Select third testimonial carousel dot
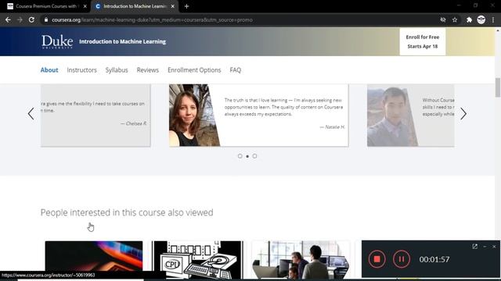Viewport: 501px width, 281px height. (x=254, y=156)
